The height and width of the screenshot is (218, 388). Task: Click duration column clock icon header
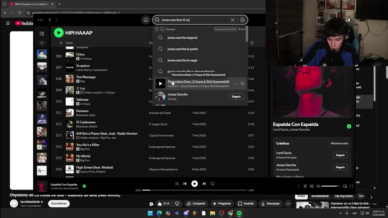click(252, 43)
